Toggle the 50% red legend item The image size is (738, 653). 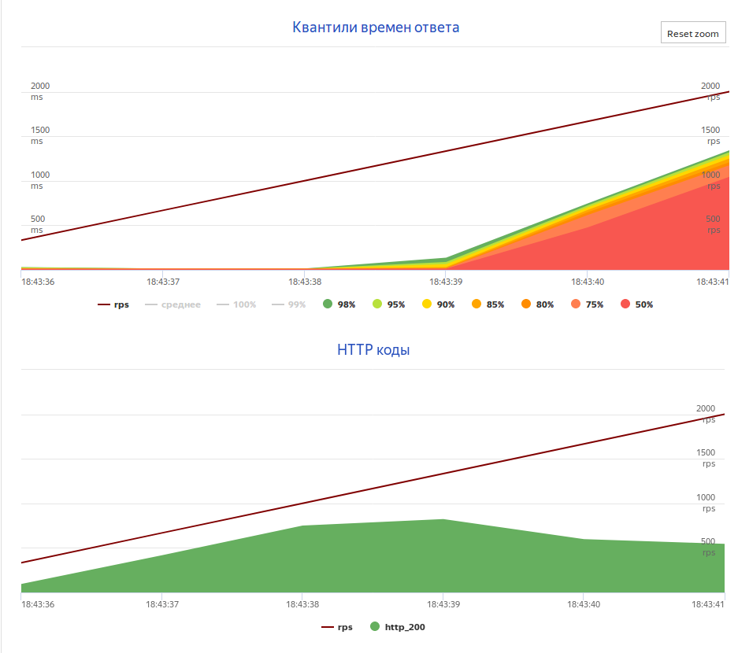tap(637, 304)
